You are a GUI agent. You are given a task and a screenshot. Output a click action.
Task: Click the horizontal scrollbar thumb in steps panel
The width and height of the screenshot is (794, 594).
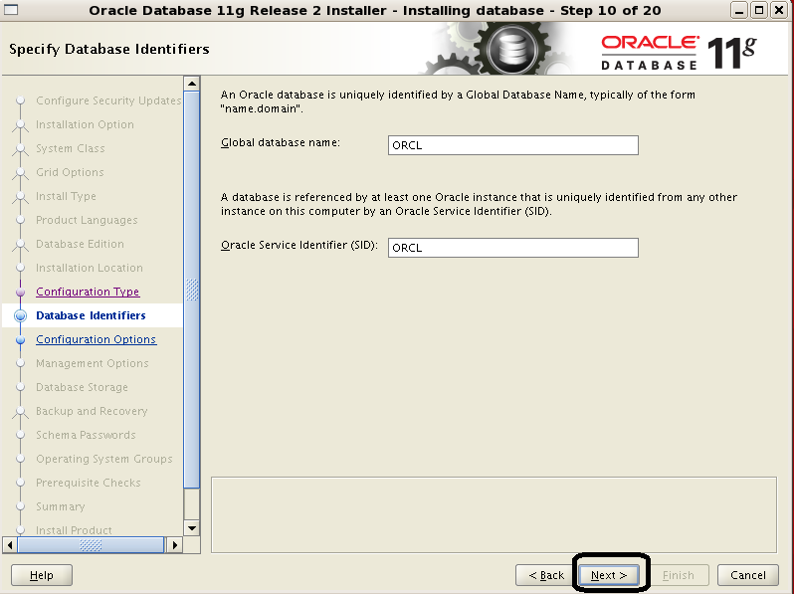(x=91, y=545)
